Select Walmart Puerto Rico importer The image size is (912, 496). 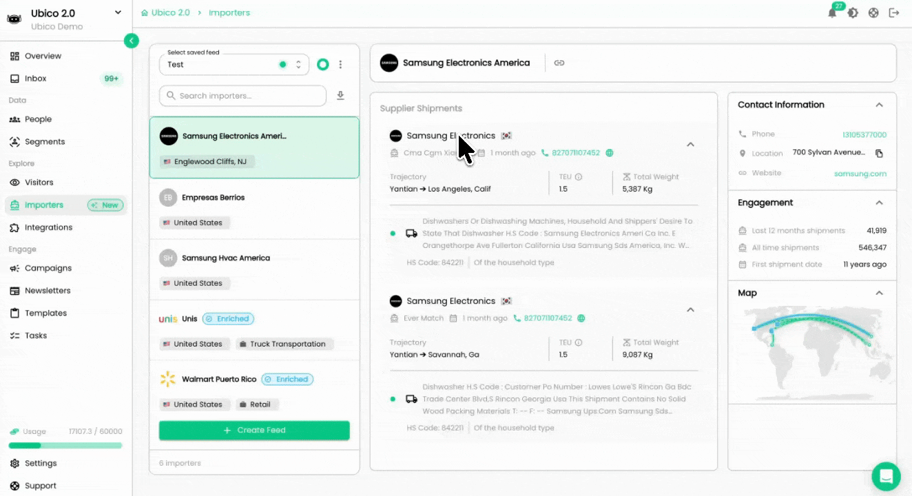coord(254,390)
